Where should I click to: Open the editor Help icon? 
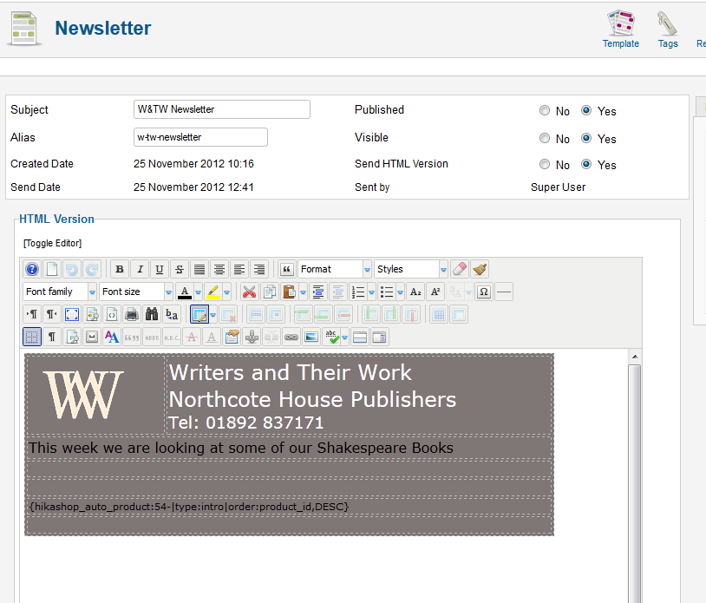tap(32, 269)
